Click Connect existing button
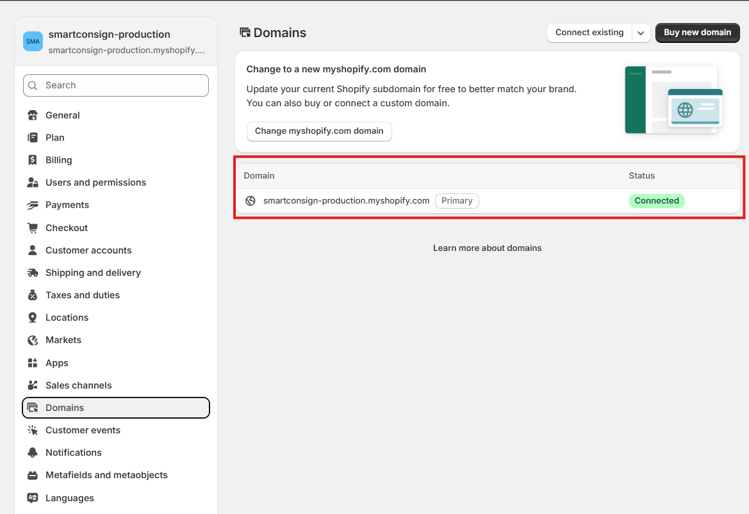749x514 pixels. [x=589, y=33]
